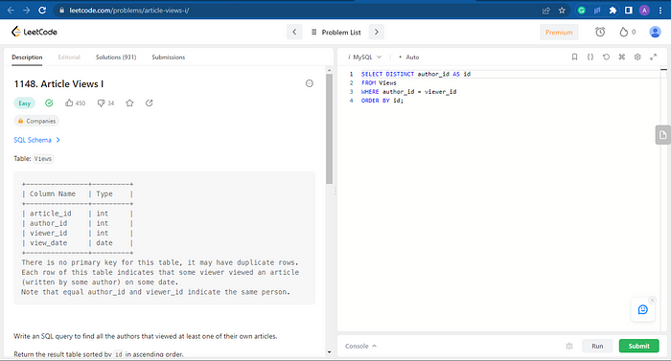Open the problem options circle icon
This screenshot has height=361, width=671.
pyautogui.click(x=310, y=83)
